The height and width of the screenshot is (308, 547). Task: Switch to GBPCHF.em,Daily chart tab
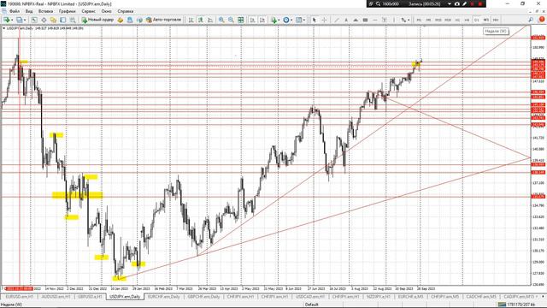coord(203,297)
